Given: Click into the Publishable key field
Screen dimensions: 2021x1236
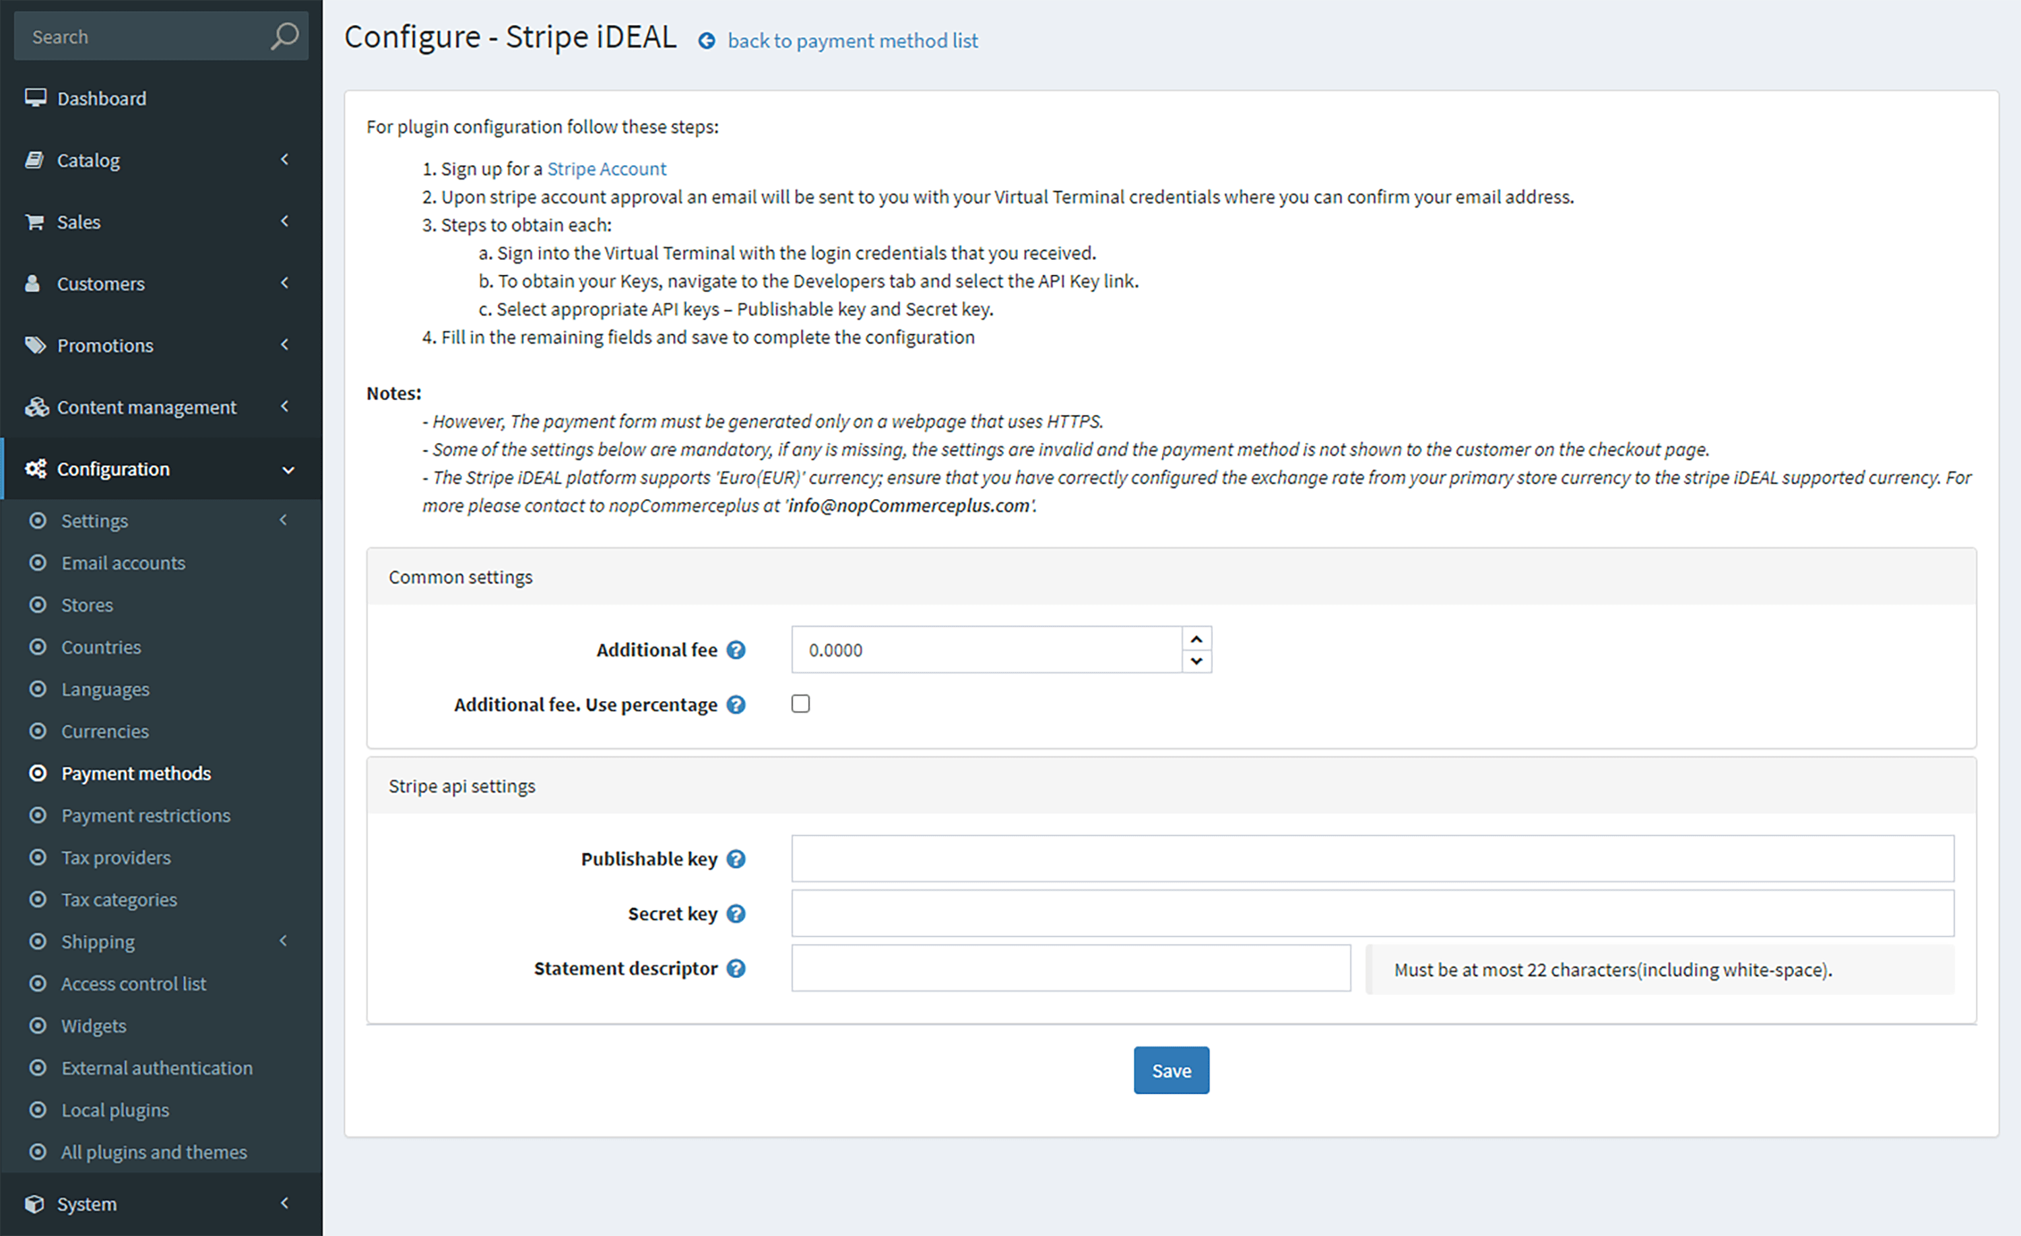Looking at the screenshot, I should (1372, 859).
